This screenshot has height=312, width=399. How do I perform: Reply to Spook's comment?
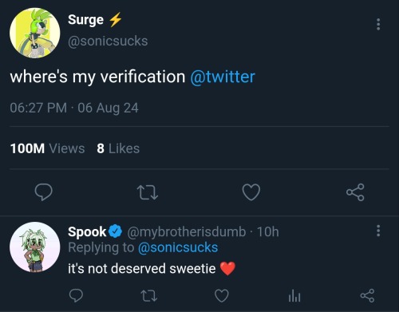click(x=76, y=295)
